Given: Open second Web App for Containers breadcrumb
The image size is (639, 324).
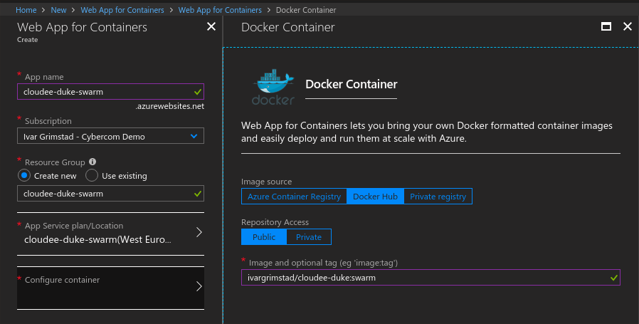Looking at the screenshot, I should tap(220, 10).
